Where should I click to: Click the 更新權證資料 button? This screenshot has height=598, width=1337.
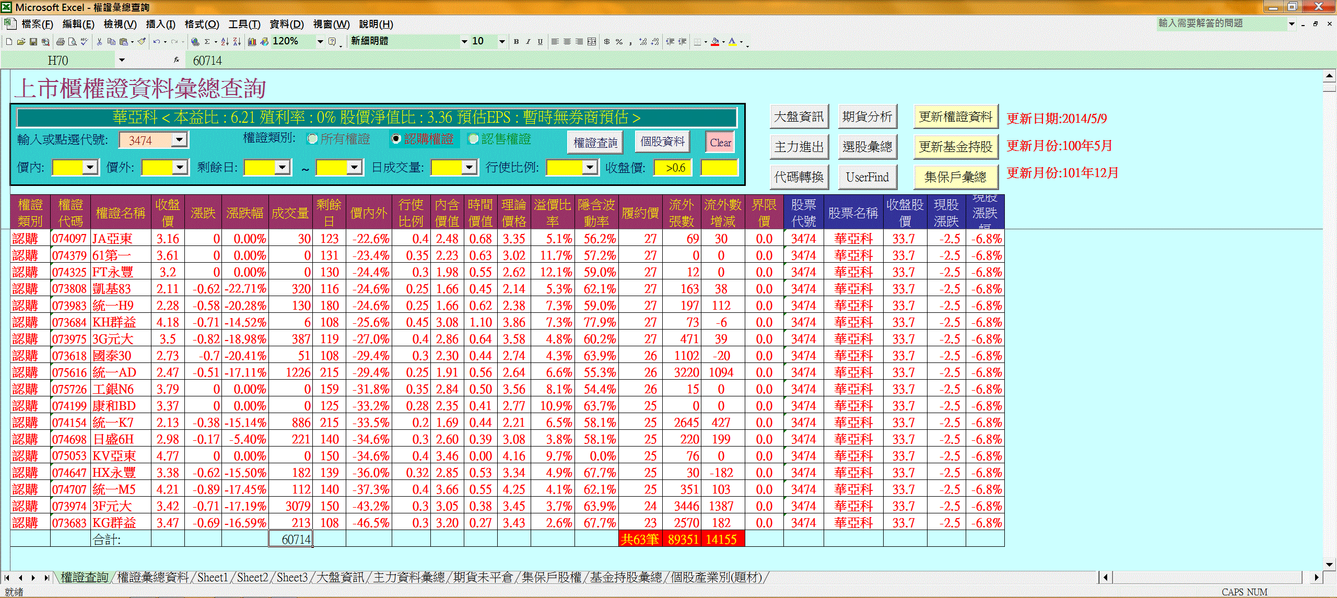[x=955, y=117]
